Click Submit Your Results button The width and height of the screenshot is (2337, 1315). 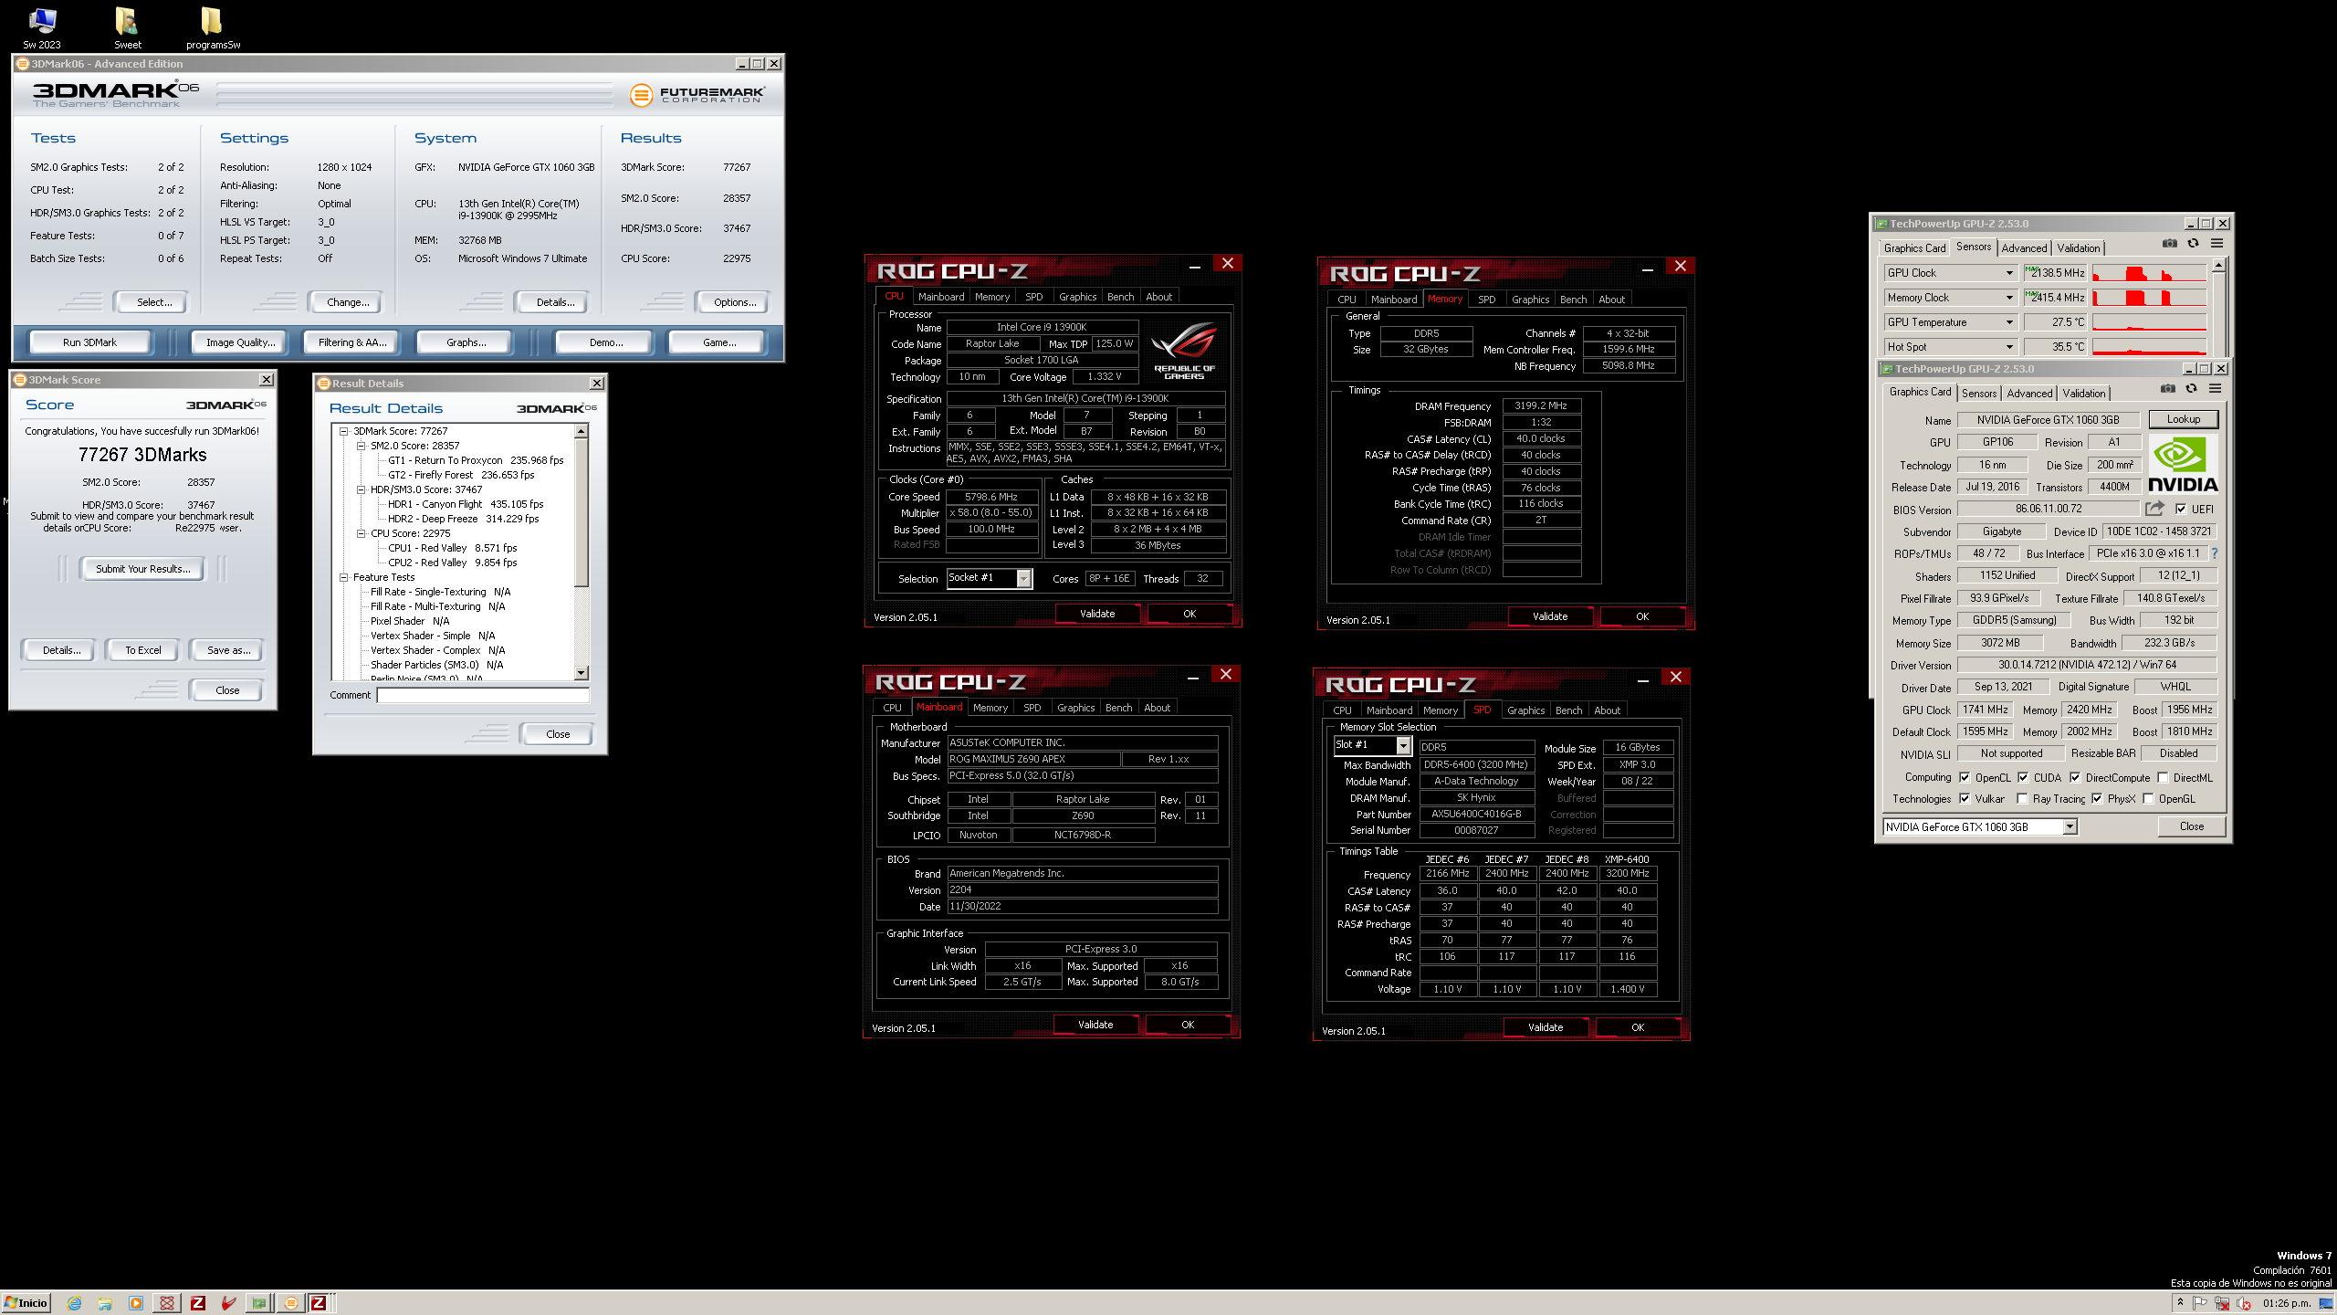coord(142,569)
